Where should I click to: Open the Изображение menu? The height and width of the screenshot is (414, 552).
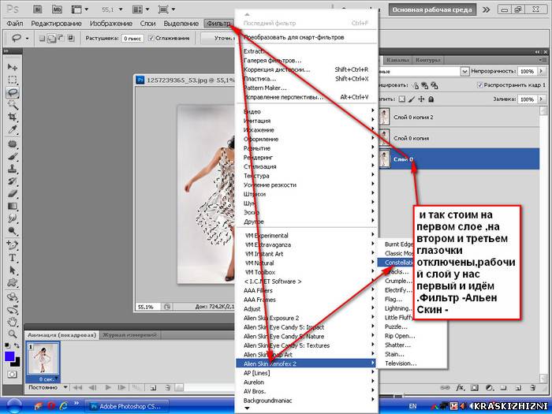[x=111, y=24]
